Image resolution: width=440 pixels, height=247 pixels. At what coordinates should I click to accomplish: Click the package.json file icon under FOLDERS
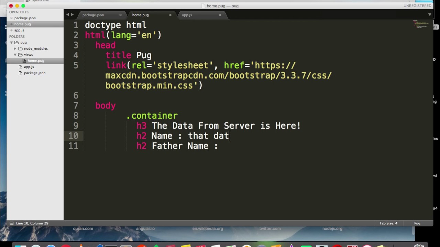tap(21, 73)
